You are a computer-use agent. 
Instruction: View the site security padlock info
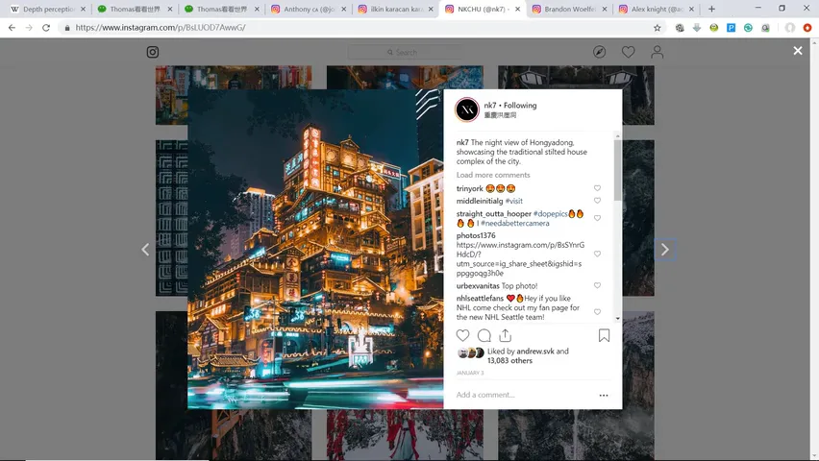[67, 28]
